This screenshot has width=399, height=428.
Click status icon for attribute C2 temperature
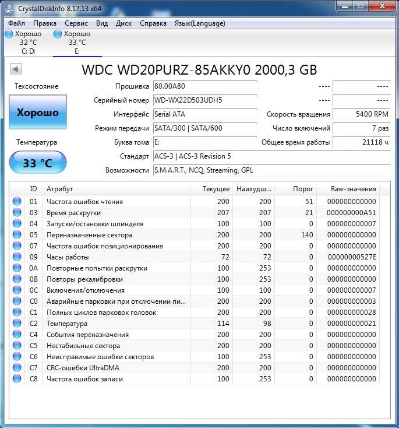pos(17,324)
